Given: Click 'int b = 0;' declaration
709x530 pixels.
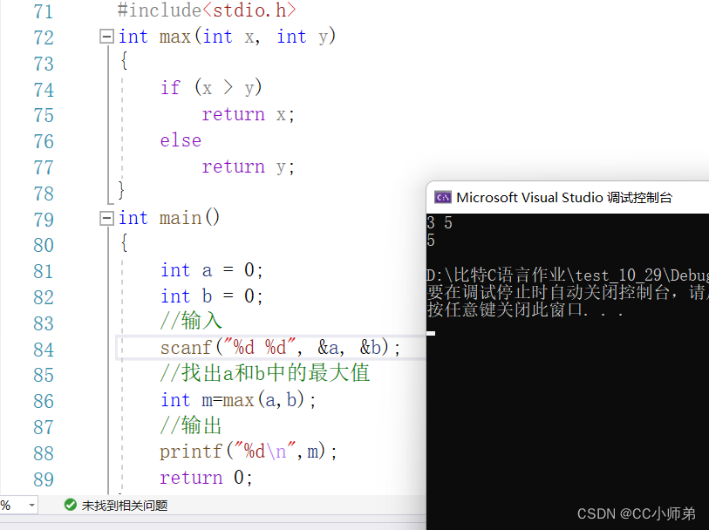Looking at the screenshot, I should (x=212, y=296).
